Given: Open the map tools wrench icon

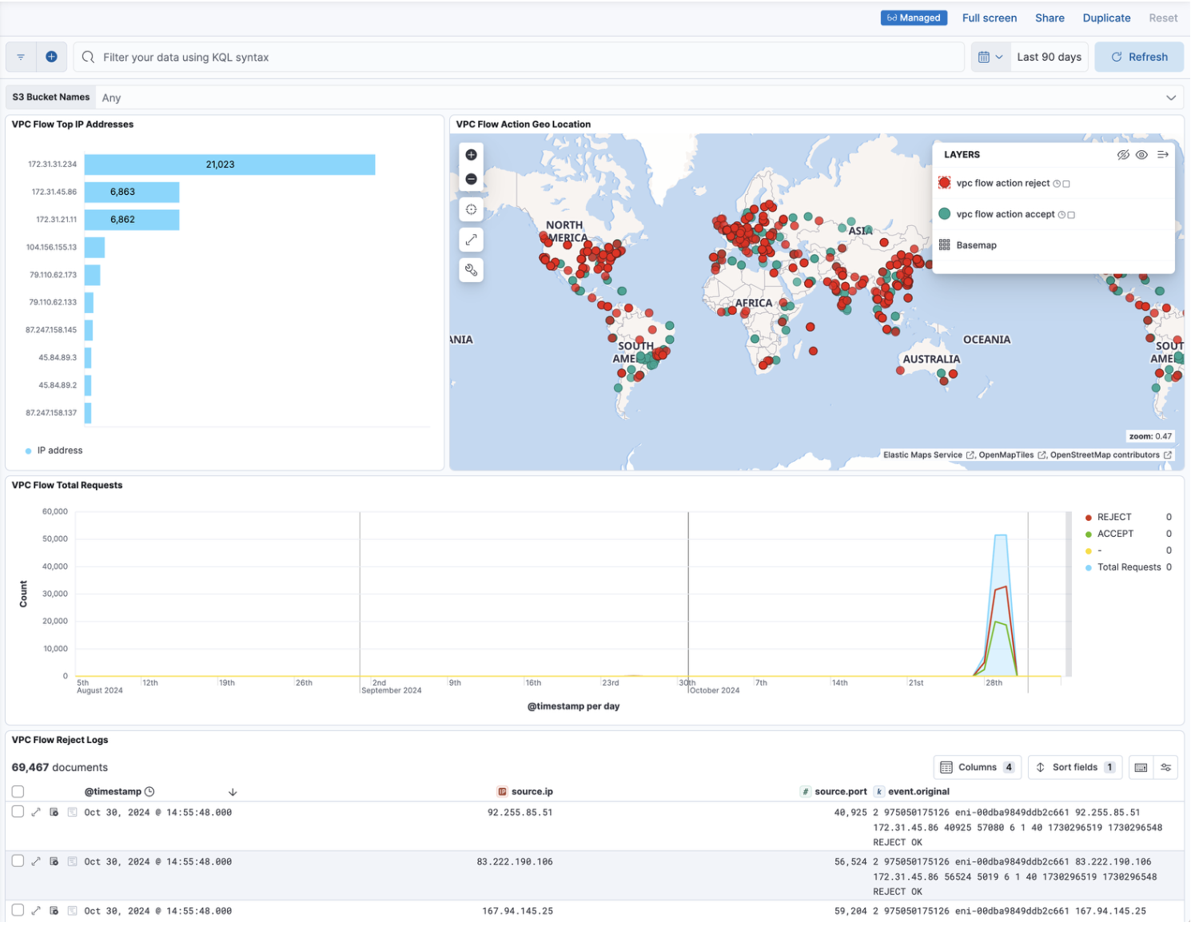Looking at the screenshot, I should click(471, 270).
